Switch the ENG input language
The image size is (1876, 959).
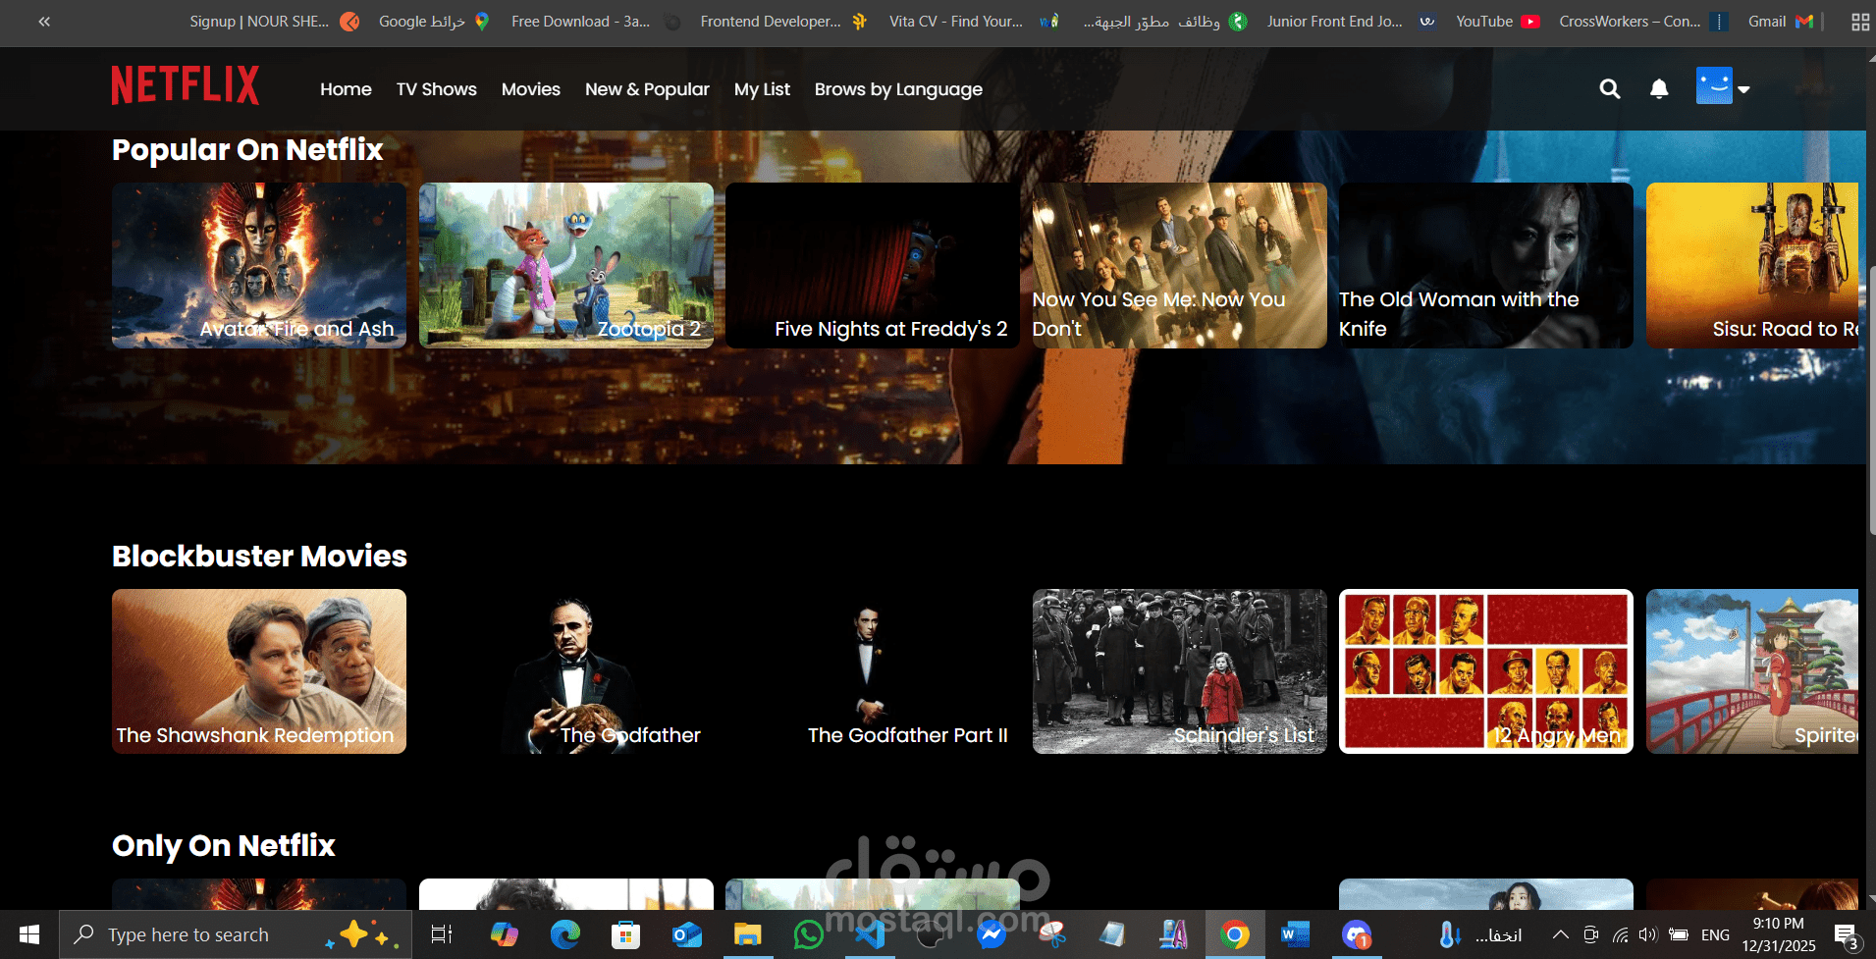click(x=1715, y=934)
